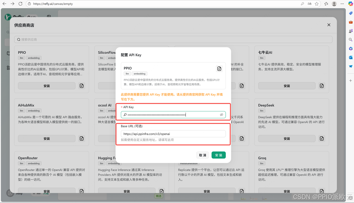This screenshot has height=203, width=354.
Task: Open Games chess icon in Edge sidebar
Action: tap(350, 31)
